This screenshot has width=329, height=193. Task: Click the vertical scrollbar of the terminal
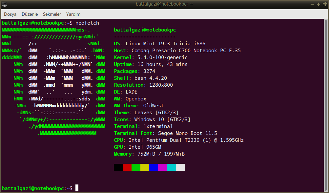pos(326,105)
